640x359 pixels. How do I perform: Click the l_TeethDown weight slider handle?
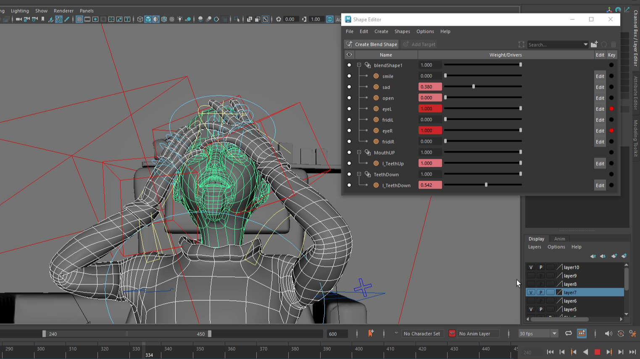pyautogui.click(x=486, y=185)
